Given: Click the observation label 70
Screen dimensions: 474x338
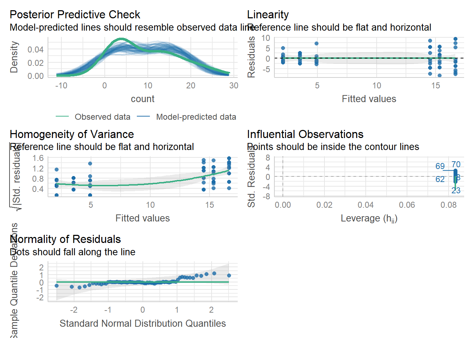Looking at the screenshot, I should pyautogui.click(x=456, y=164).
